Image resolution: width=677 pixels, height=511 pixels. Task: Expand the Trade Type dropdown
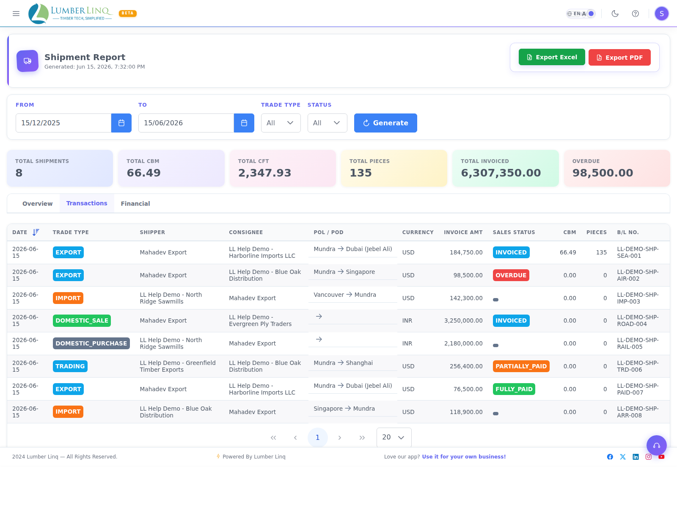pyautogui.click(x=281, y=123)
